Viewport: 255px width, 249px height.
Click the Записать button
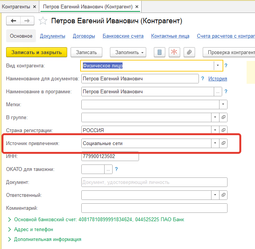click(x=86, y=52)
